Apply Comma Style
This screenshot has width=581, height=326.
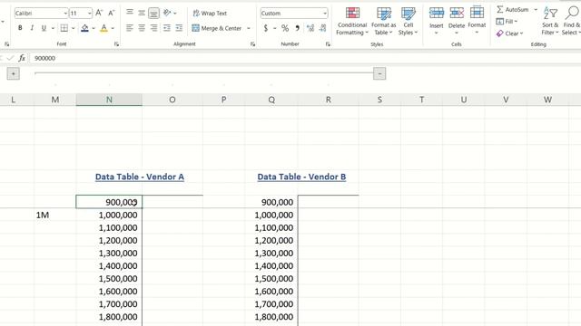297,28
